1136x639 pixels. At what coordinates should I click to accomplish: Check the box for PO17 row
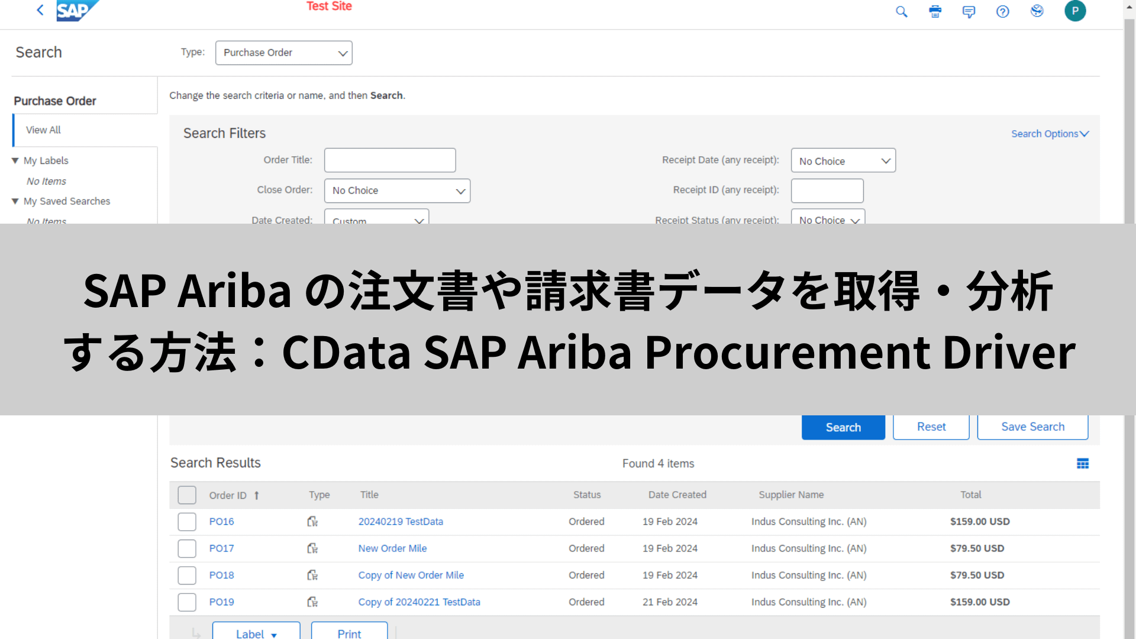click(x=187, y=548)
